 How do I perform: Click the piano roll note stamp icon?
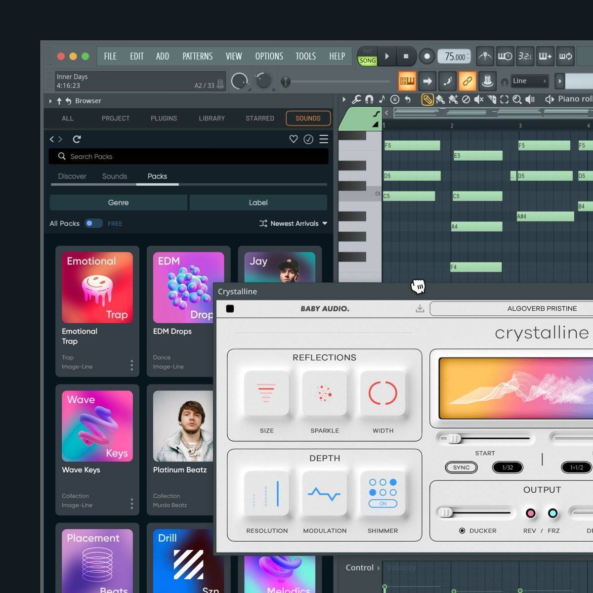click(x=381, y=99)
